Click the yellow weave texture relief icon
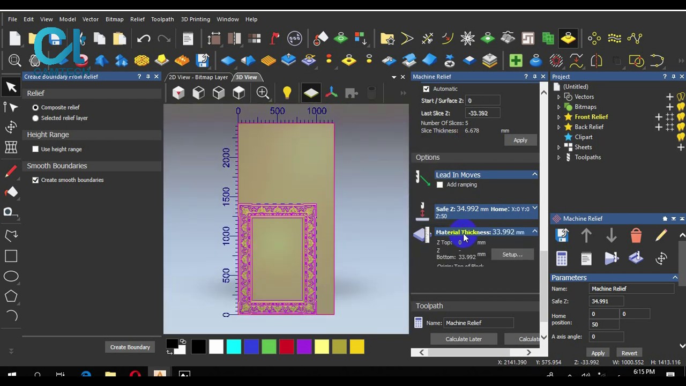The width and height of the screenshot is (686, 386). coord(141,60)
